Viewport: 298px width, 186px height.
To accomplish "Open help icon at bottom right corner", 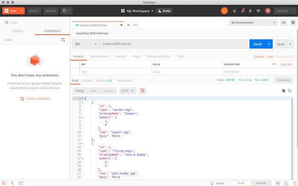I will coord(295,183).
